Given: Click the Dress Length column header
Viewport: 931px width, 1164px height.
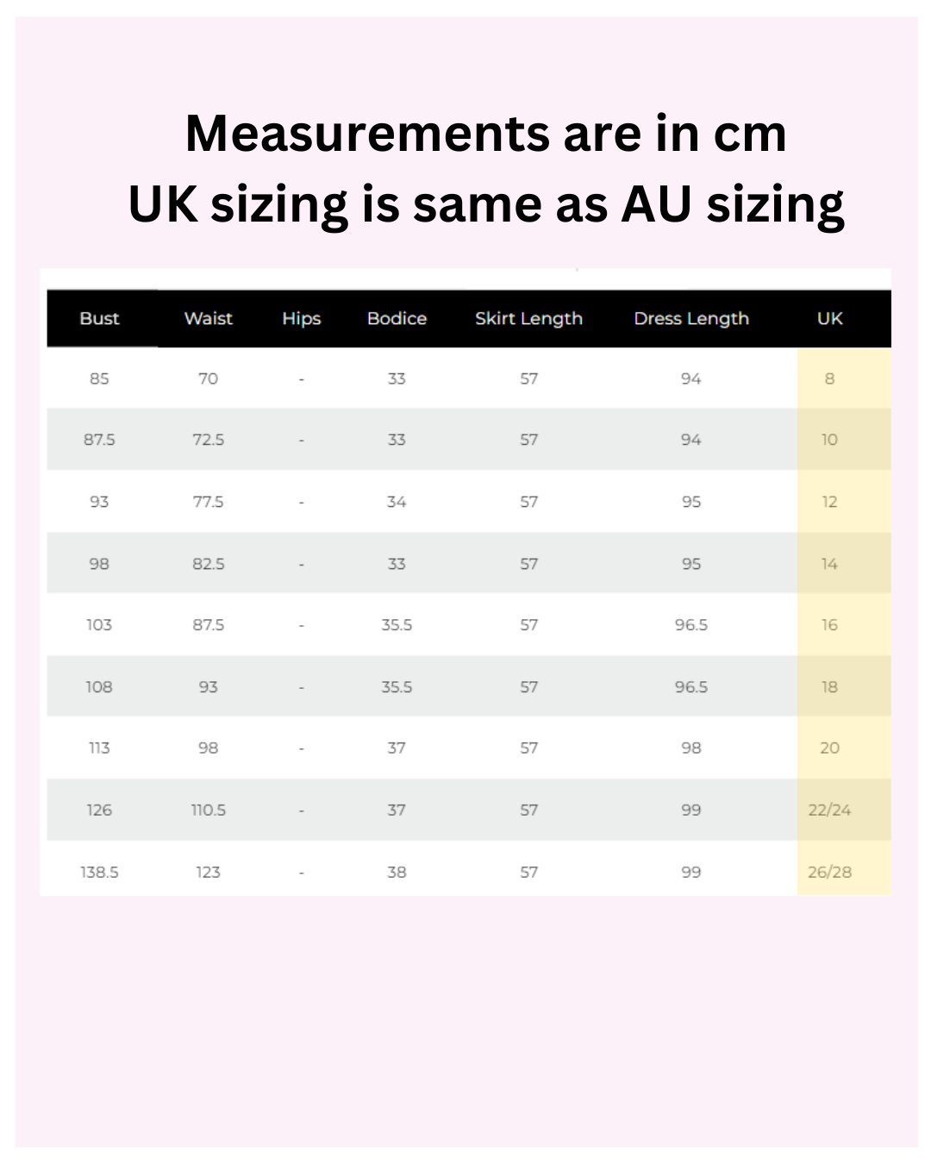Looking at the screenshot, I should pyautogui.click(x=690, y=319).
